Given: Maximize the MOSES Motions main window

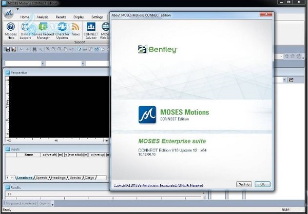Looking at the screenshot, I should (x=289, y=2).
